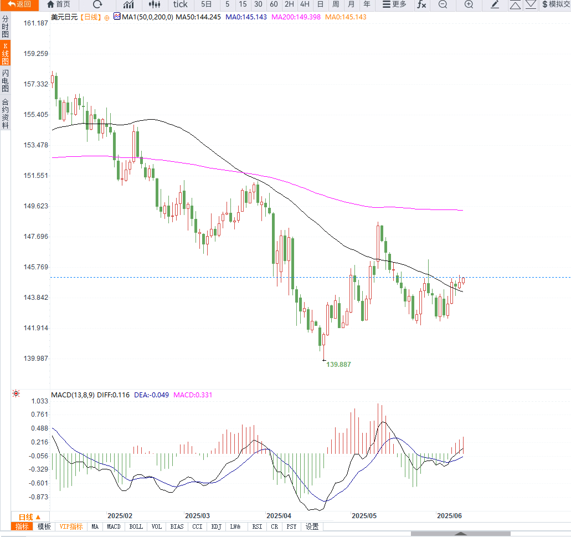571x537 pixels.
Task: Click the DEA:-0.049 value
Action: click(152, 395)
